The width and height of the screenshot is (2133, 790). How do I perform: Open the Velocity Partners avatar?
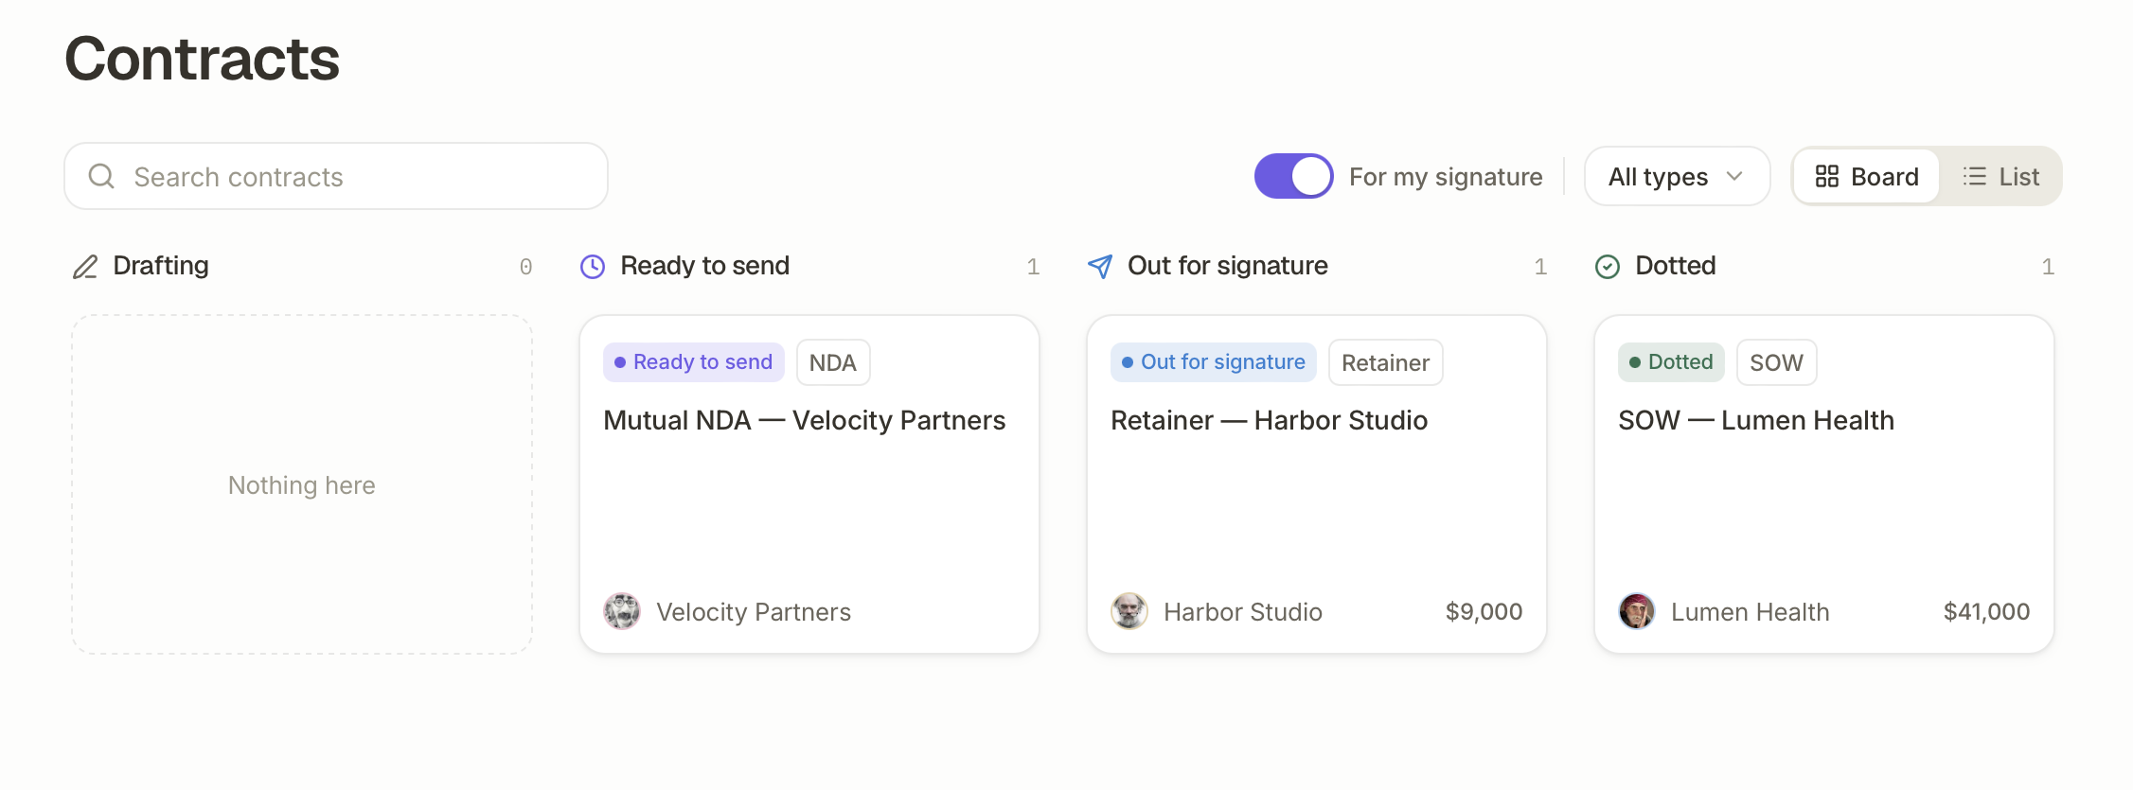pyautogui.click(x=622, y=611)
